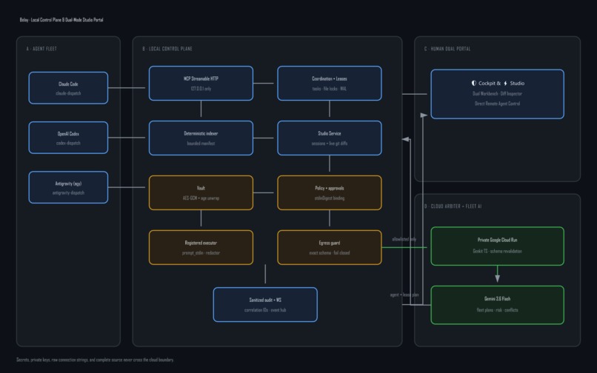Select the Private Google Cloud Run node
The height and width of the screenshot is (373, 597).
(497, 246)
